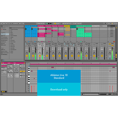Select the Master track header
This screenshot has width=118, height=118.
click(111, 26)
